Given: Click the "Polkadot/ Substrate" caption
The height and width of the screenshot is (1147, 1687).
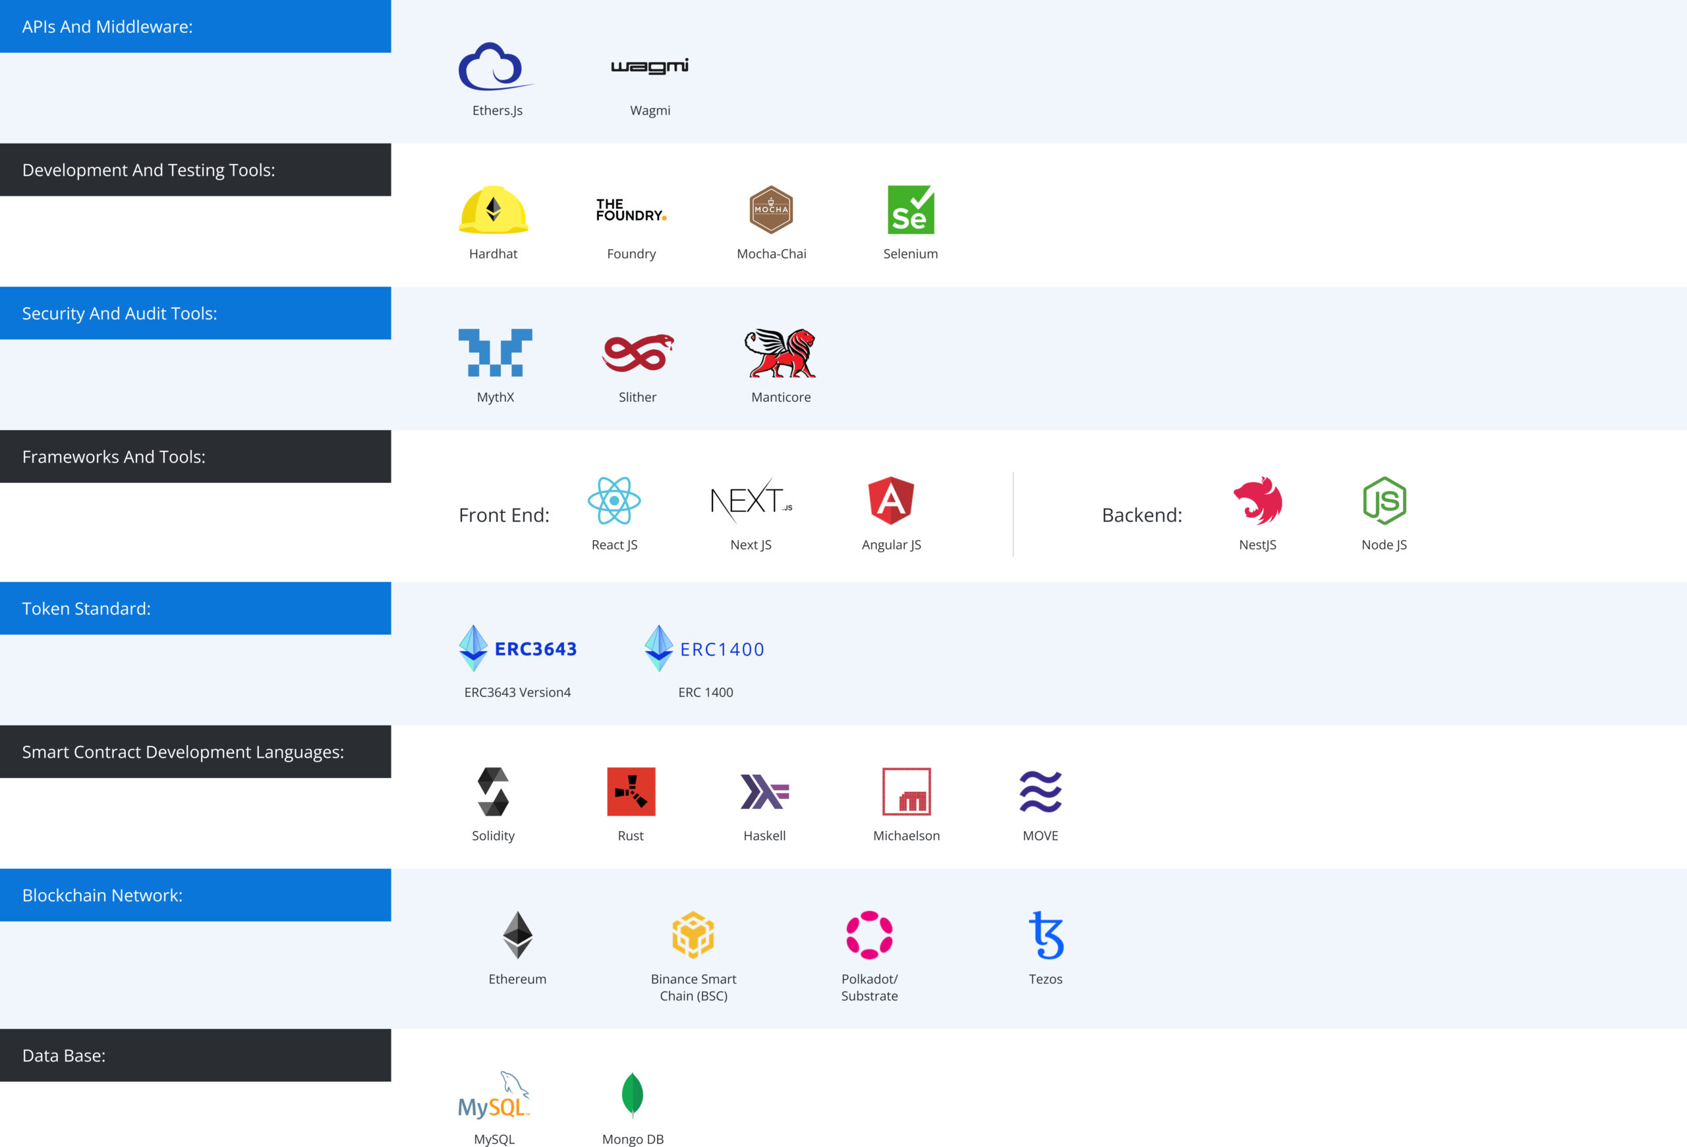Looking at the screenshot, I should pyautogui.click(x=870, y=988).
